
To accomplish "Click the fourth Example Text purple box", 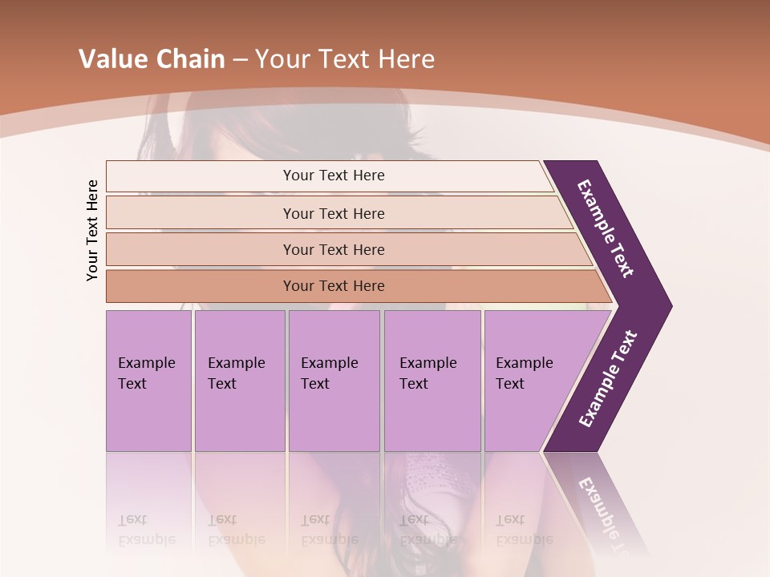I will tap(432, 381).
